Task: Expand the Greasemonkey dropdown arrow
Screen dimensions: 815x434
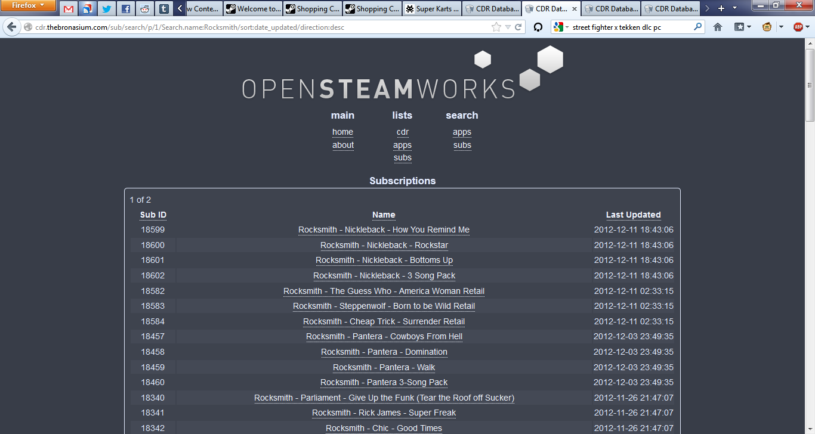Action: point(780,27)
